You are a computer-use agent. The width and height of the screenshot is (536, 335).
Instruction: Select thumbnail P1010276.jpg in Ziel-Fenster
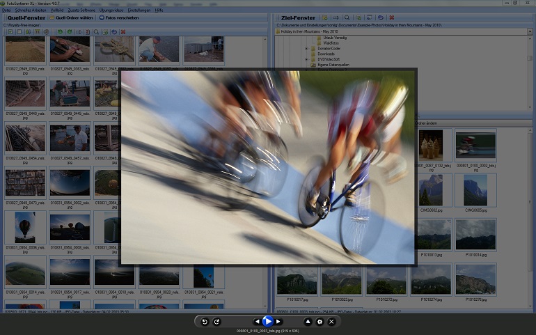pyautogui.click(x=475, y=279)
